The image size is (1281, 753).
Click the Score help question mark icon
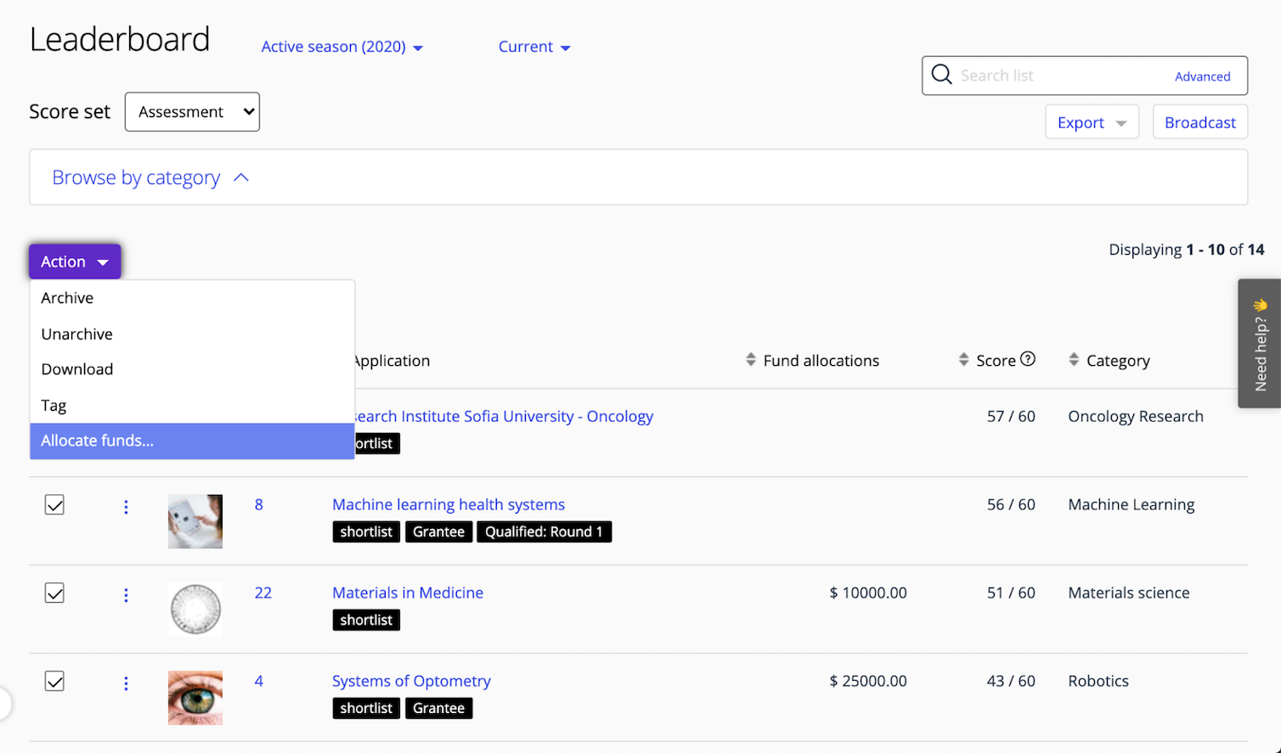(x=1028, y=359)
